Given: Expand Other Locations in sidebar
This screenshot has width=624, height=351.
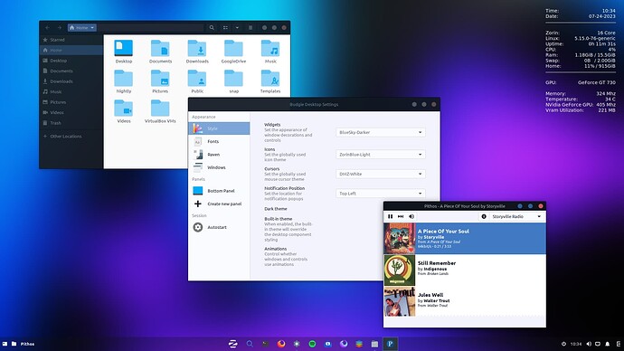Looking at the screenshot, I should [x=71, y=136].
